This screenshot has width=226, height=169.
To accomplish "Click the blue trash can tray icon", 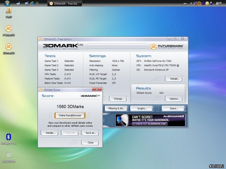I will [211, 3].
